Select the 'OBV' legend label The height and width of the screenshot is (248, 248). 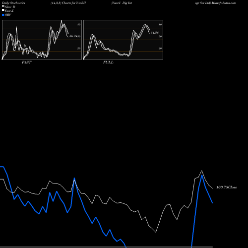[x=8, y=15]
